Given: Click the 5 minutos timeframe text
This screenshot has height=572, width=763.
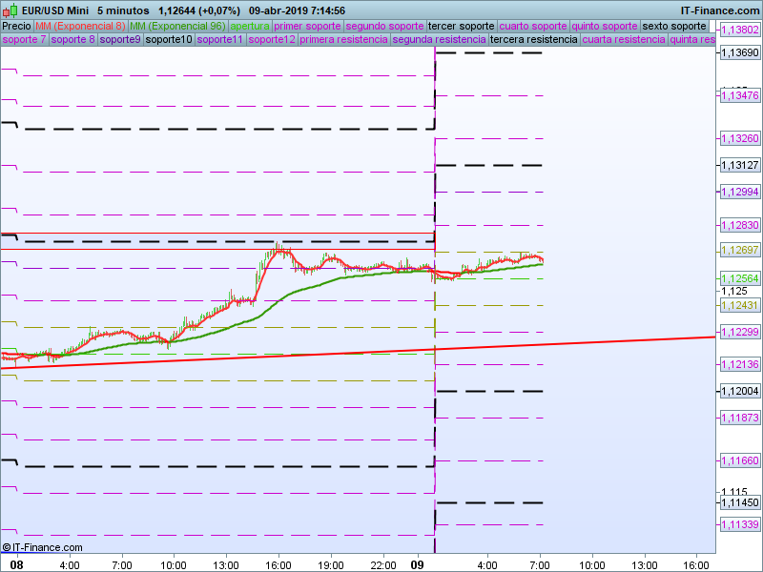Looking at the screenshot, I should click(x=125, y=10).
